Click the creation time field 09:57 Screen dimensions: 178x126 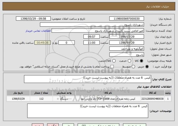(91, 37)
